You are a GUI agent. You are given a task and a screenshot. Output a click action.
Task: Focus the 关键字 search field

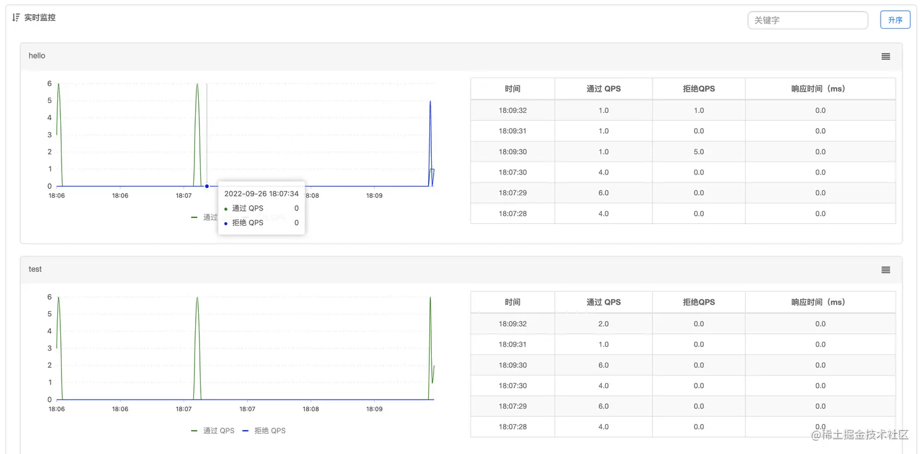[807, 20]
